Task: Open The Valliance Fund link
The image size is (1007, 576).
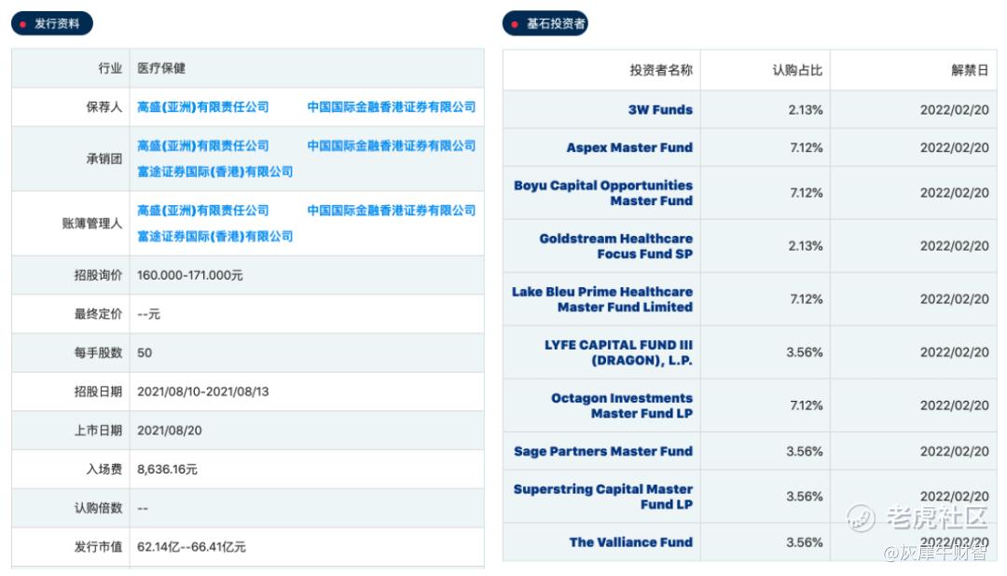Action: click(x=630, y=542)
